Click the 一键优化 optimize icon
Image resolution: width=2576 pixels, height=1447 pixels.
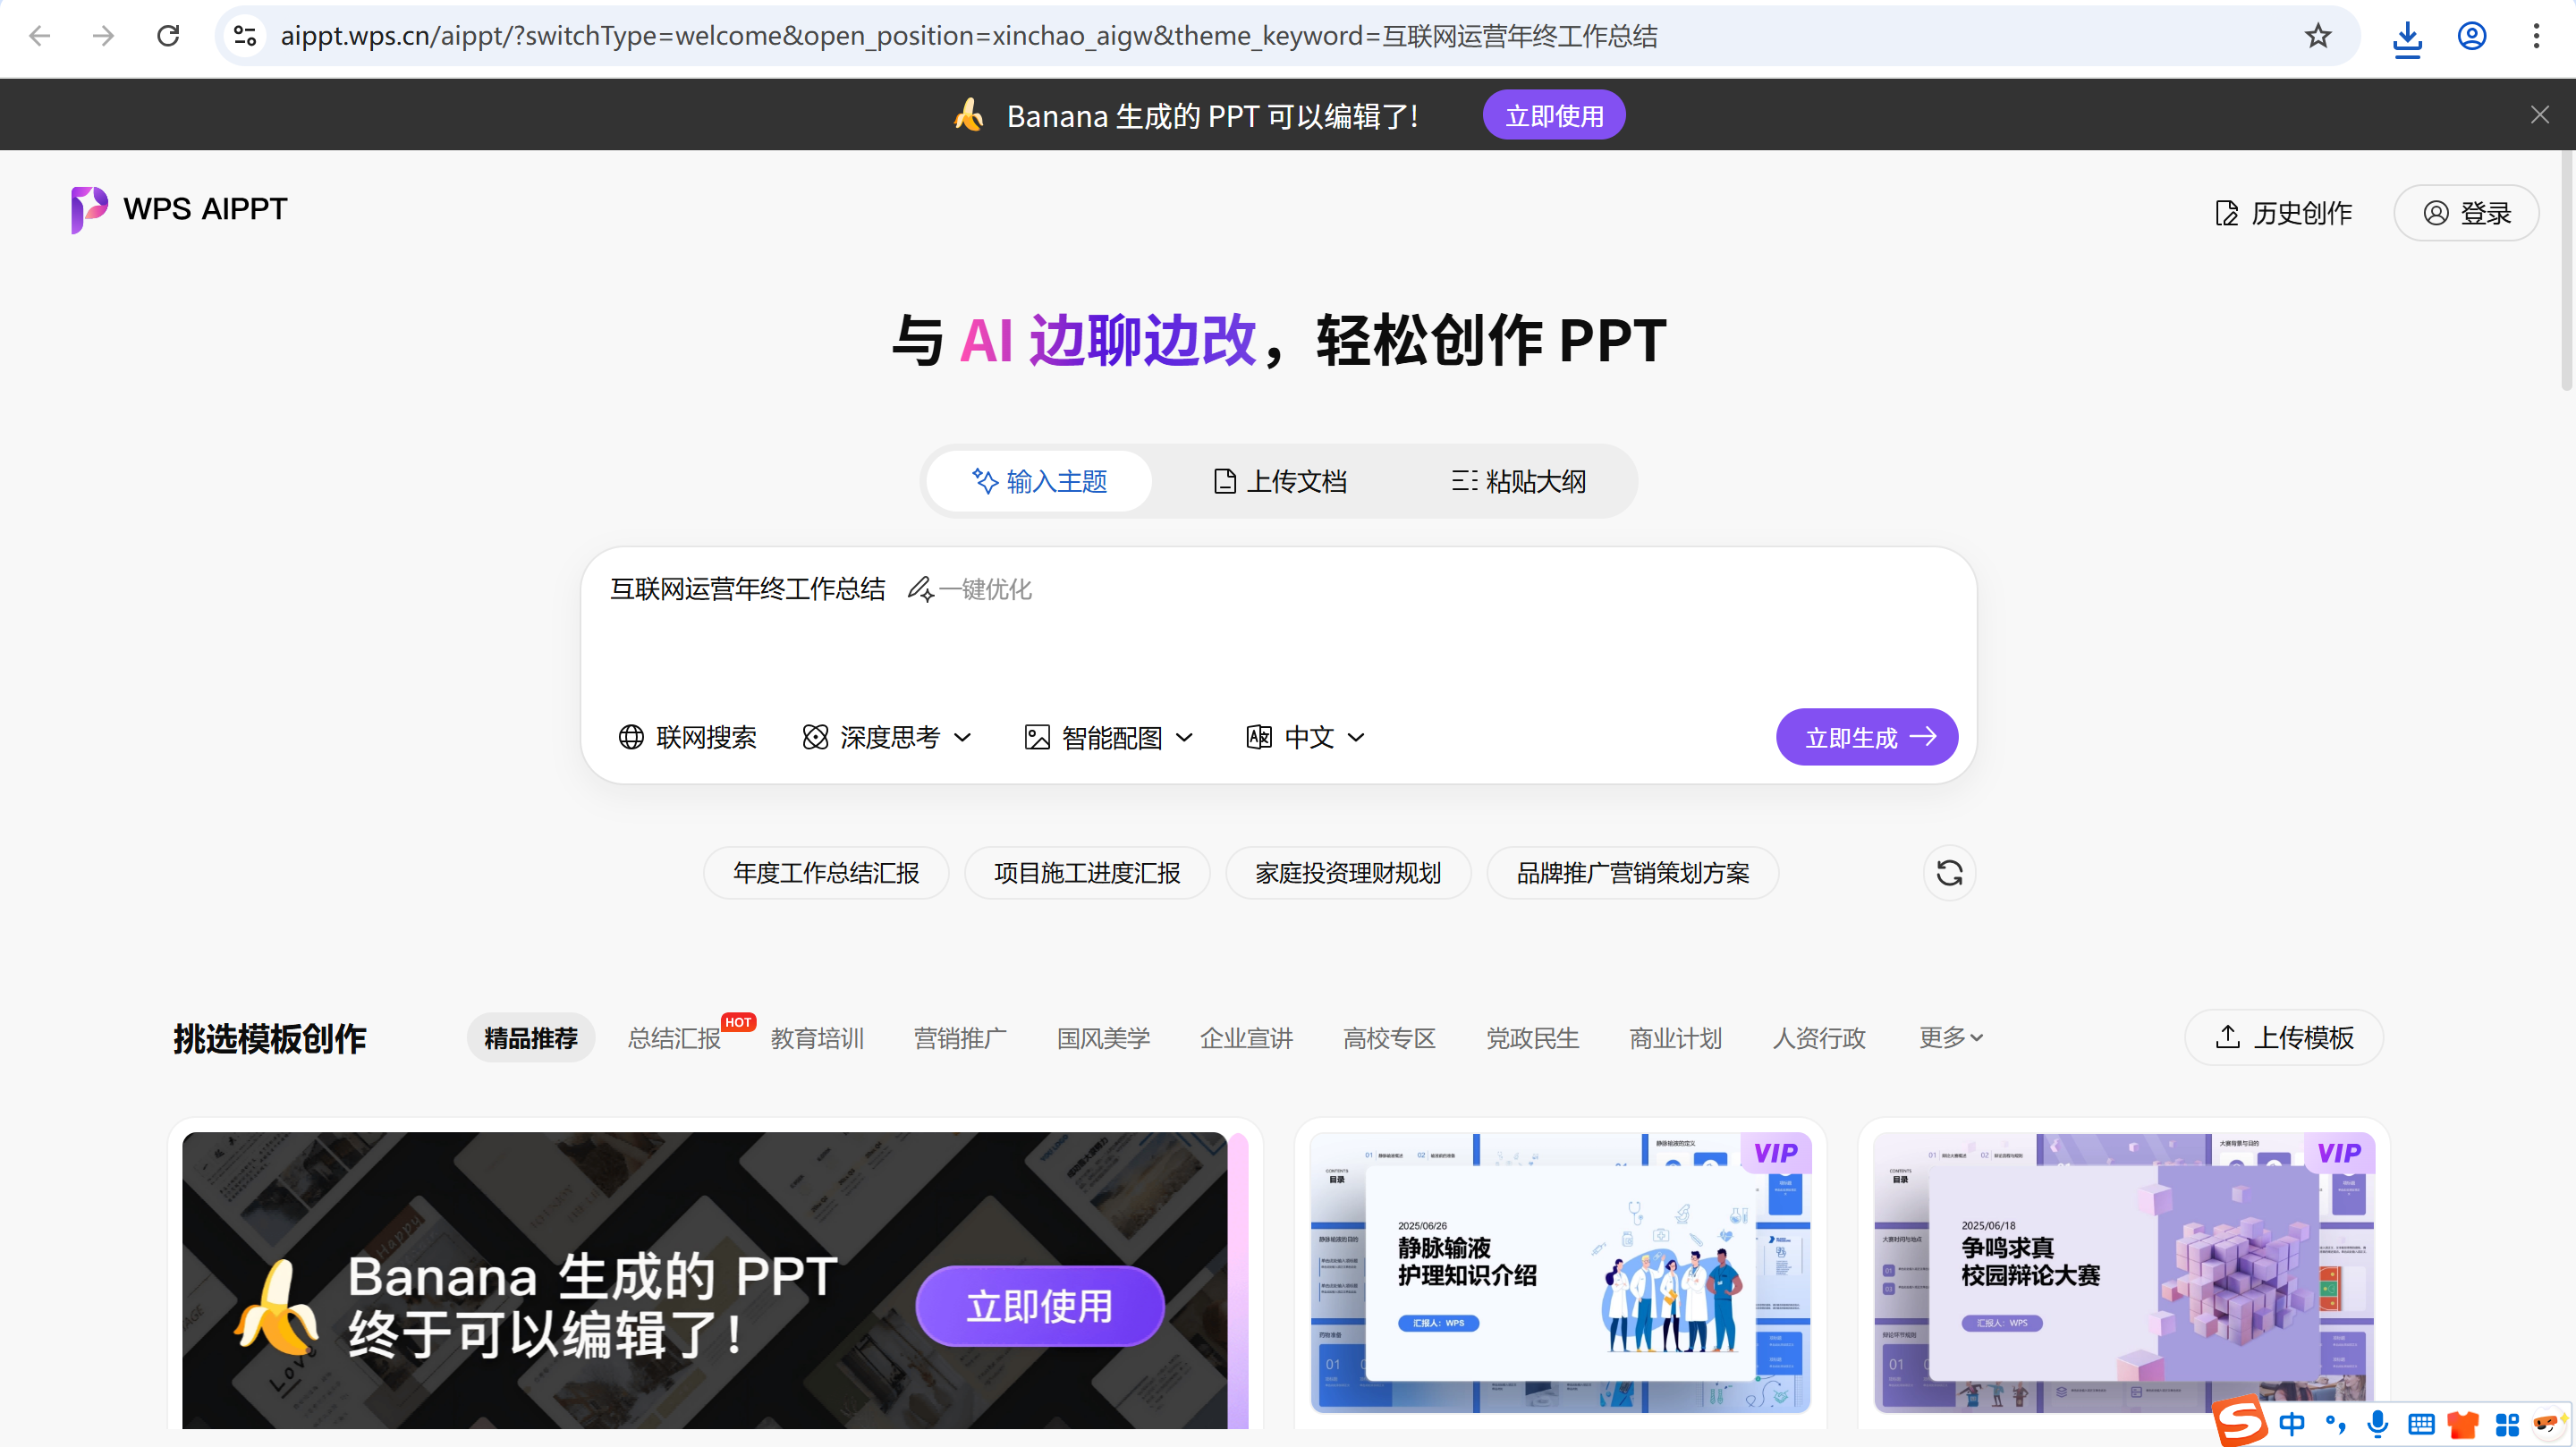[921, 589]
